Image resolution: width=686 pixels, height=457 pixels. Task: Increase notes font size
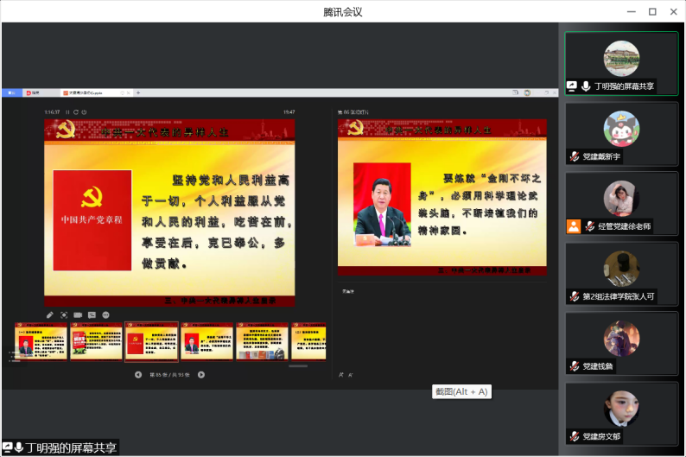click(341, 374)
